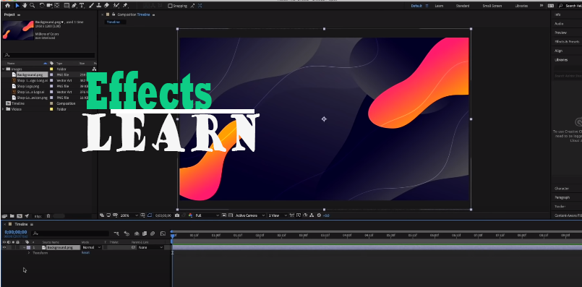The height and width of the screenshot is (287, 582).
Task: Click the purple label color of Background.png layer
Action: pos(29,247)
